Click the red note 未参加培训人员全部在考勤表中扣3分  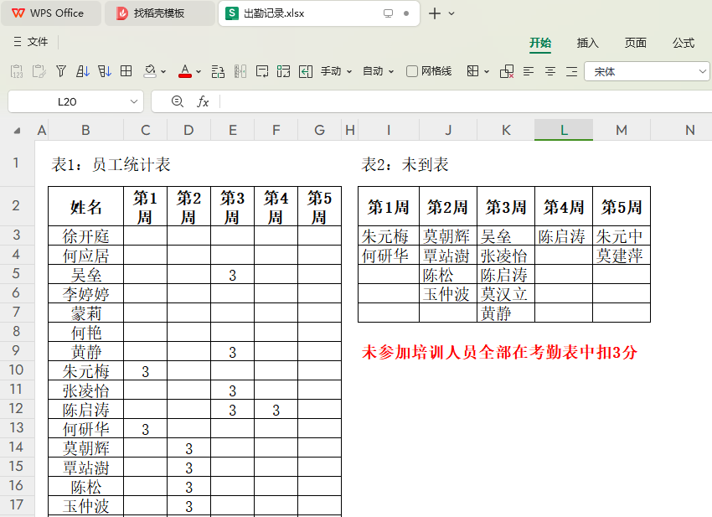(x=499, y=352)
